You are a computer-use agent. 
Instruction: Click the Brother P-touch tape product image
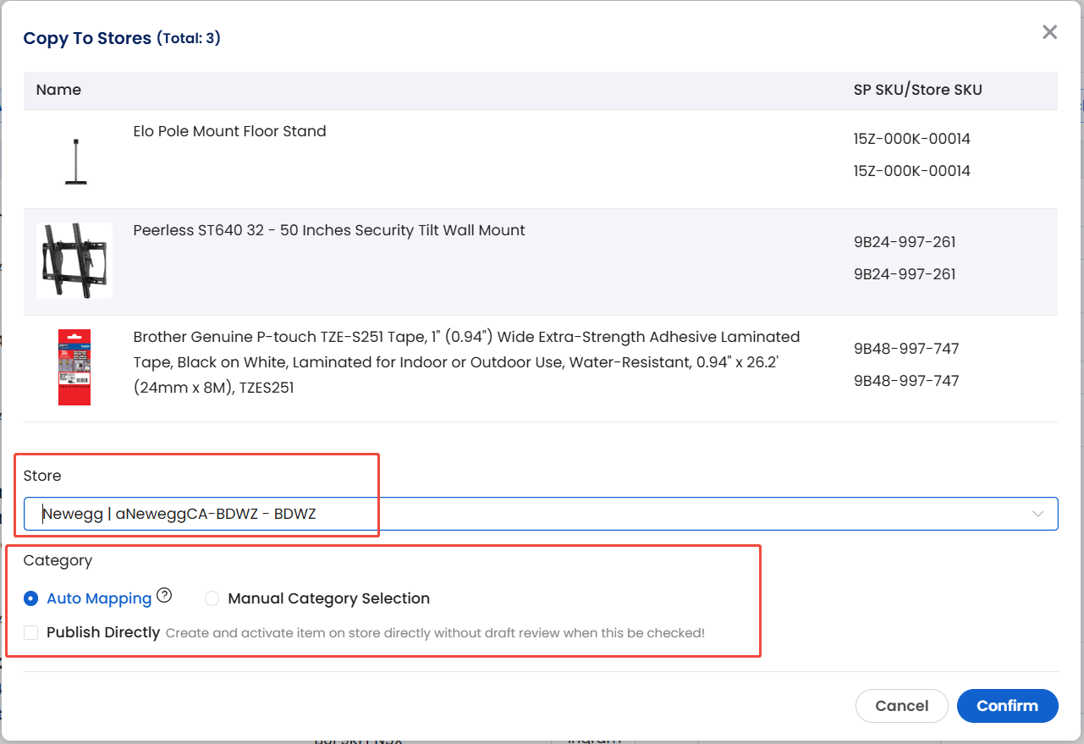(74, 367)
